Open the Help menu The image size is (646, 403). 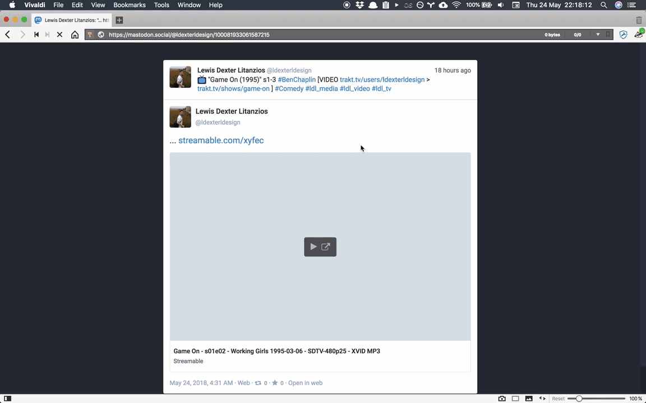click(215, 5)
